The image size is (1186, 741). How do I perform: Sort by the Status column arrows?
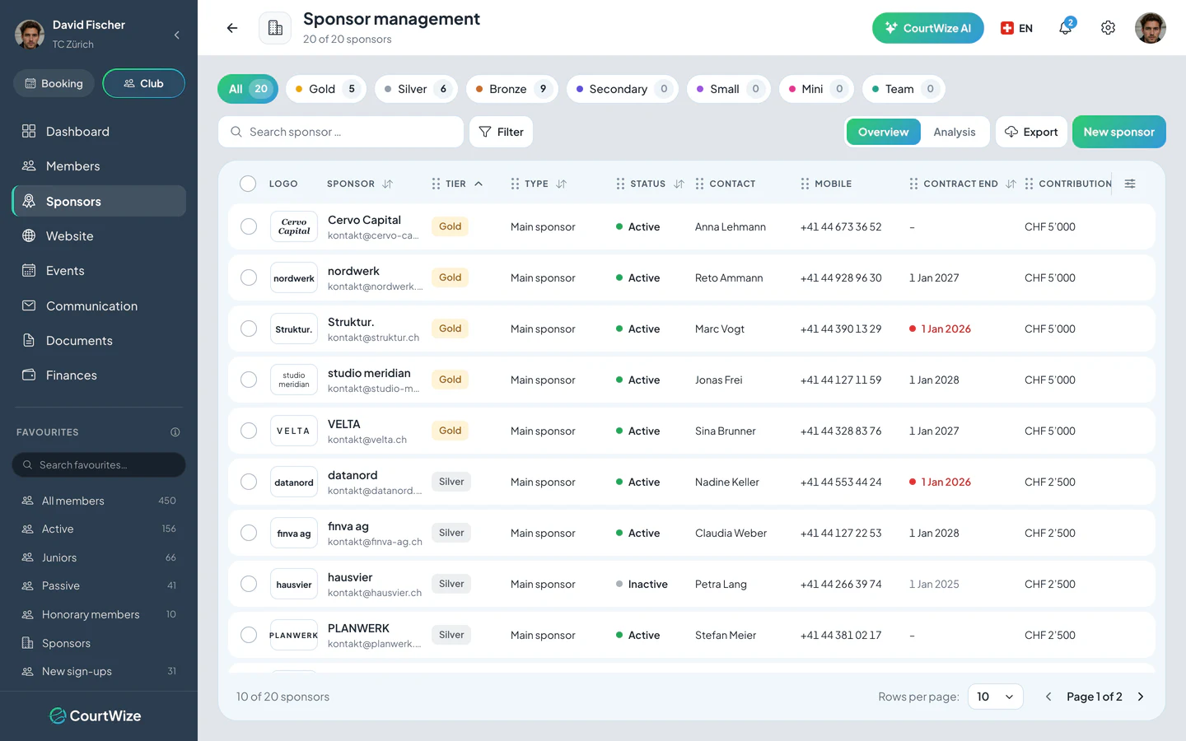click(x=679, y=184)
